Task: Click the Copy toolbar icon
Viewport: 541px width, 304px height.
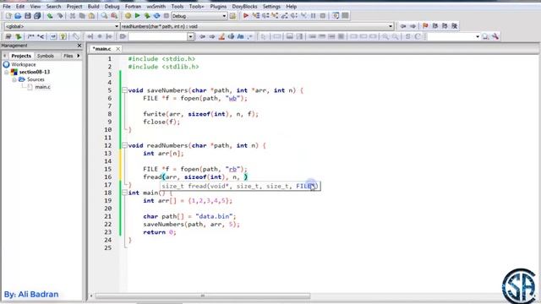Action: (x=82, y=16)
